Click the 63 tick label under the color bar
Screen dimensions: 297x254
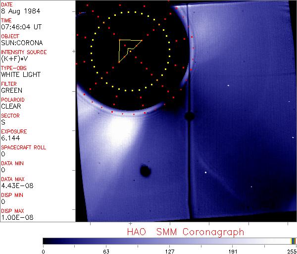[106, 252]
